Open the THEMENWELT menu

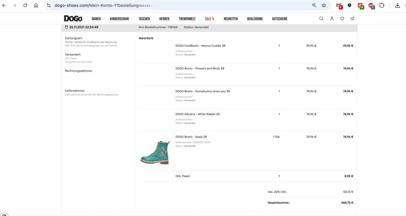pos(187,19)
